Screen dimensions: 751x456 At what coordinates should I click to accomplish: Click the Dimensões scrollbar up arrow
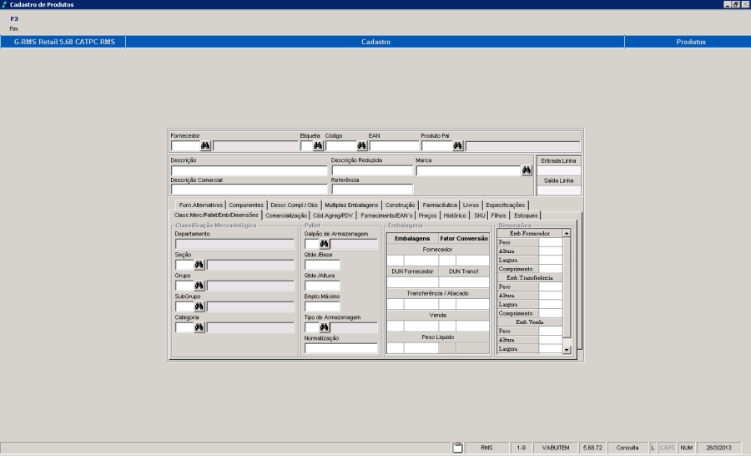coord(567,233)
